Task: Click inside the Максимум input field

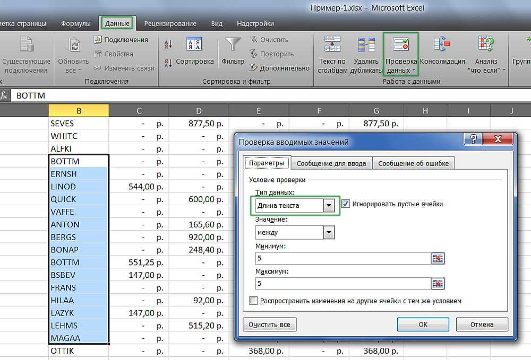Action: (342, 284)
